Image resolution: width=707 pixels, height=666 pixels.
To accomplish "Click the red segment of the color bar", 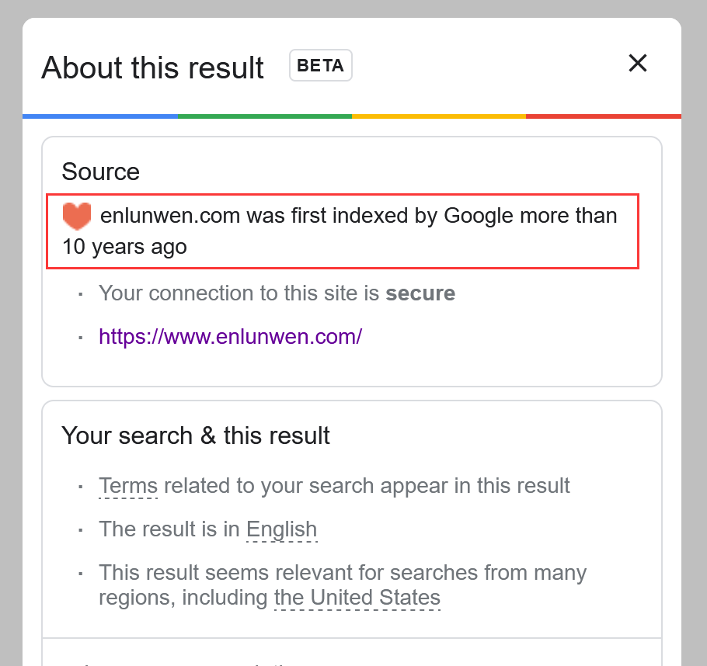I will [x=604, y=116].
